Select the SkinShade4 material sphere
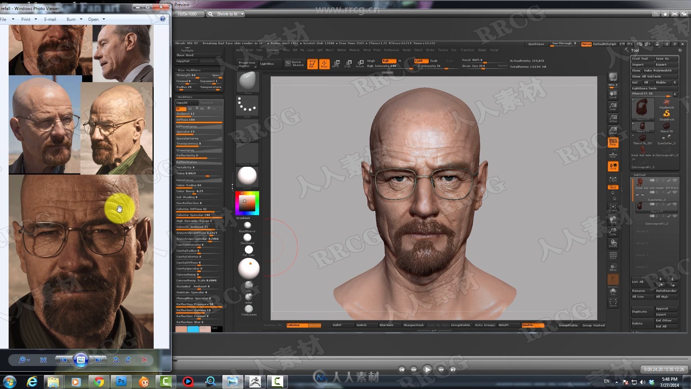Screen dimensions: 691x389 pyautogui.click(x=247, y=238)
